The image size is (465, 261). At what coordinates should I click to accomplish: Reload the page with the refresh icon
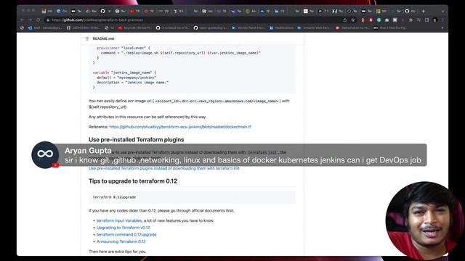click(38, 20)
